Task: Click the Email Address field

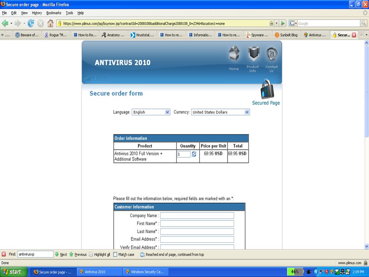Action: 197,239
